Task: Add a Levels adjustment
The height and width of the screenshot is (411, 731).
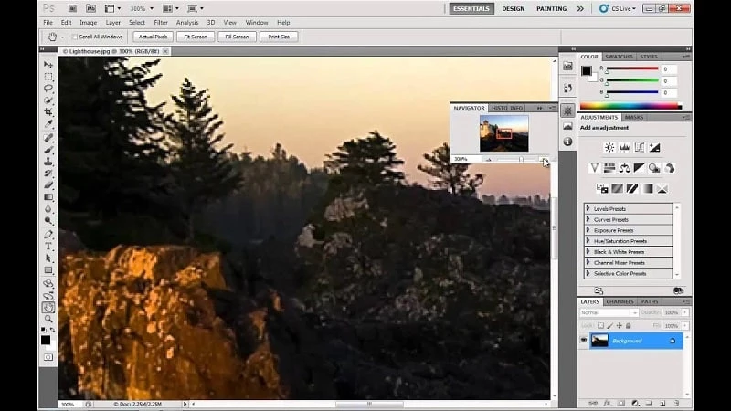Action: coord(625,147)
